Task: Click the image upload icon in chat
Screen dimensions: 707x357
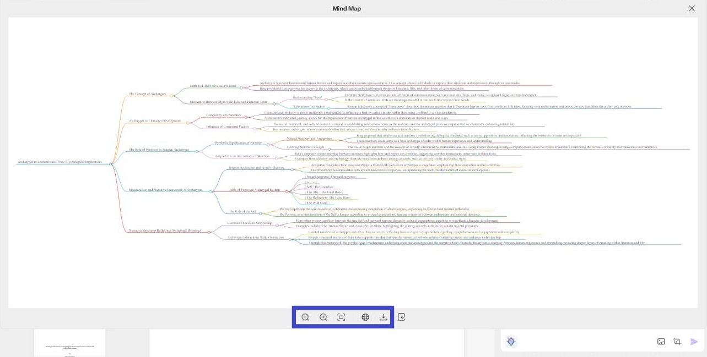Action: point(661,342)
